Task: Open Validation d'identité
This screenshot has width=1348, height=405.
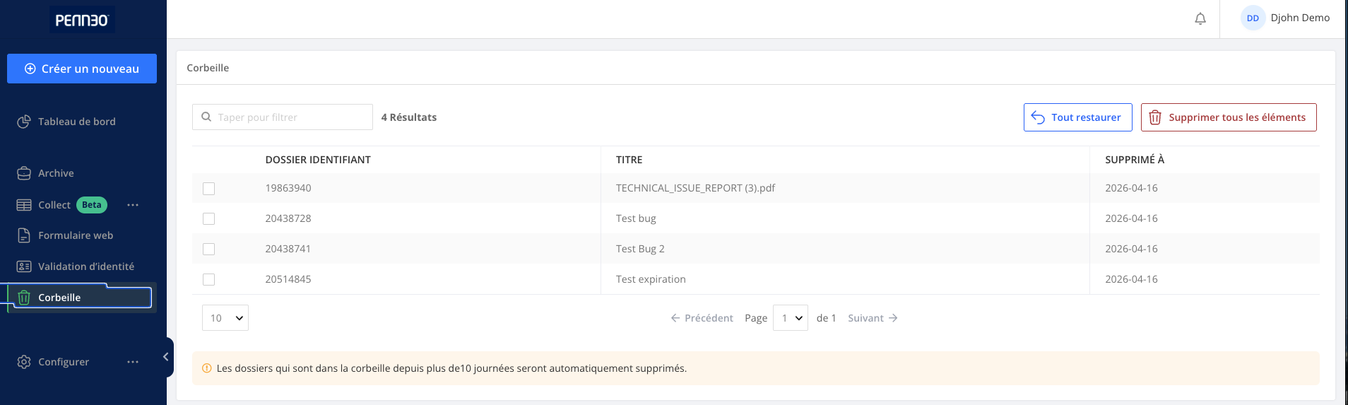Action: (x=86, y=266)
